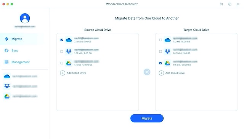Click the Migrate arrow icon in sidebar
The height and width of the screenshot is (139, 244).
6,39
